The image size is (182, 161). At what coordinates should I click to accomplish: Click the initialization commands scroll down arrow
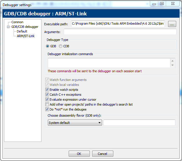[173, 65]
